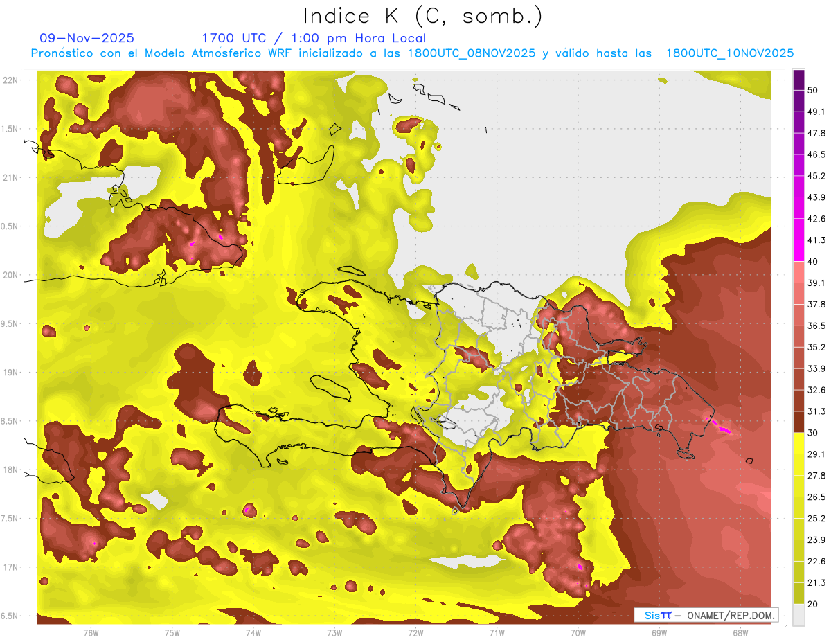831x642 pixels.
Task: Click the '17N' latitude axis label
Action: (x=10, y=567)
